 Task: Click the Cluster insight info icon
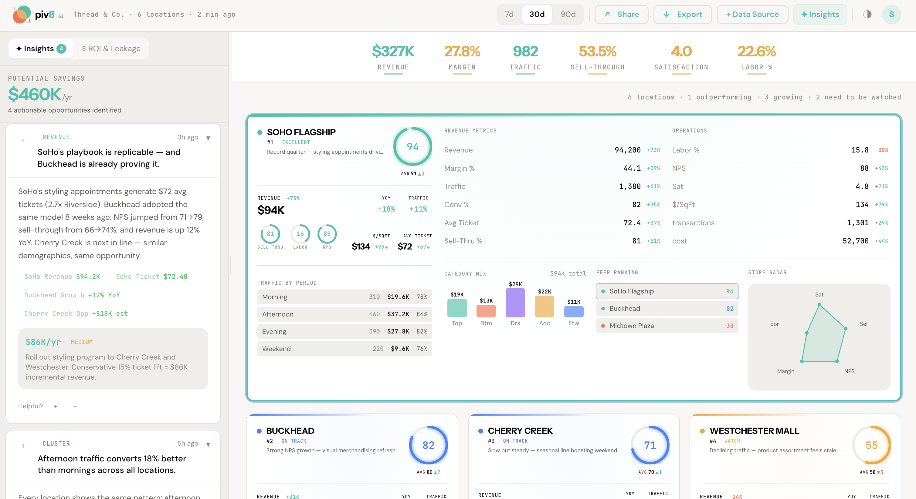click(23, 446)
